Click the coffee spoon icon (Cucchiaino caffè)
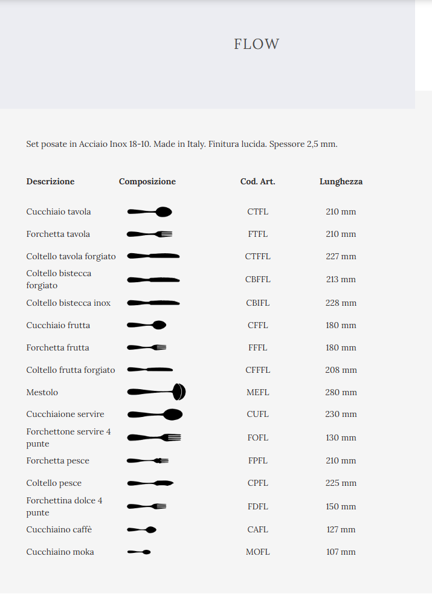432x594 pixels. (141, 530)
